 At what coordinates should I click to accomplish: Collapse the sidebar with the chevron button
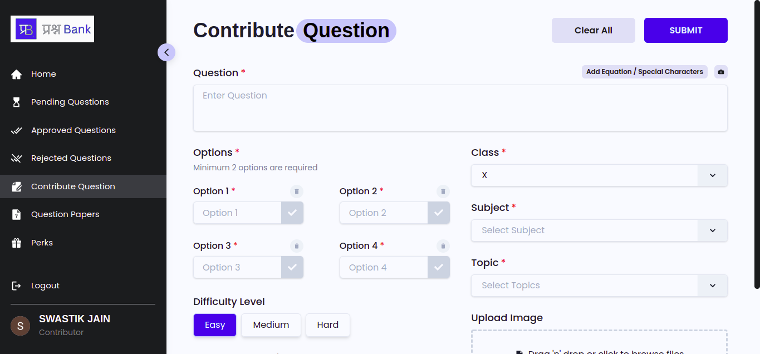(166, 52)
